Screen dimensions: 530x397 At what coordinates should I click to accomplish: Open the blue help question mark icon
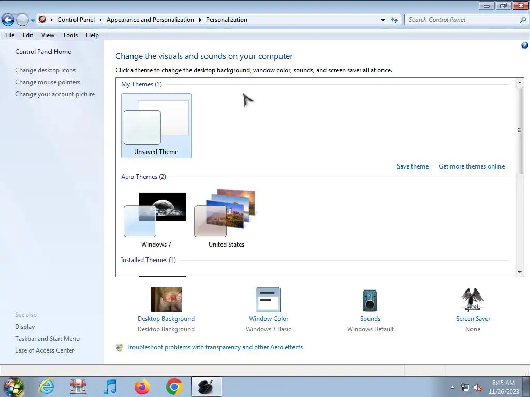[525, 45]
